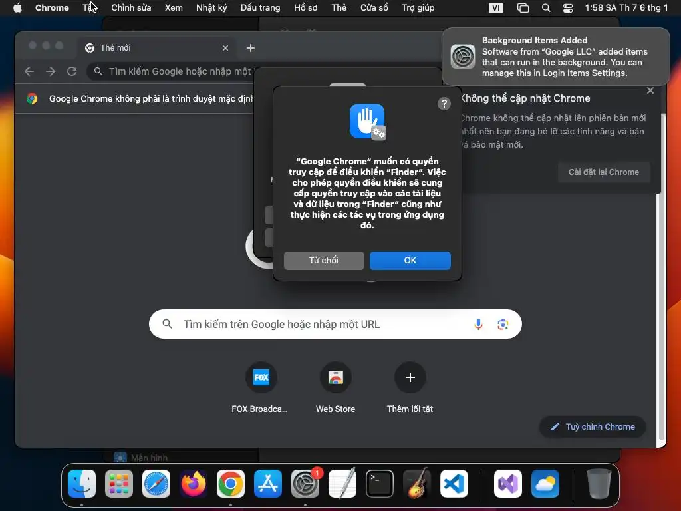Open App Store from the Dock
Image resolution: width=681 pixels, height=511 pixels.
(268, 484)
